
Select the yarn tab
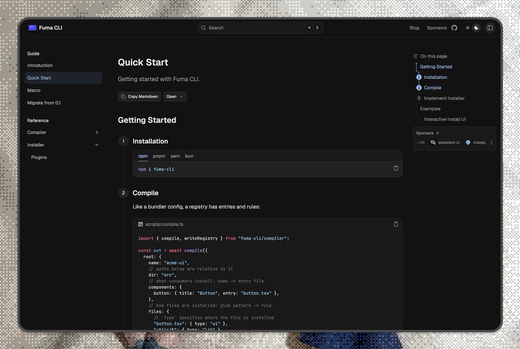[x=175, y=156]
